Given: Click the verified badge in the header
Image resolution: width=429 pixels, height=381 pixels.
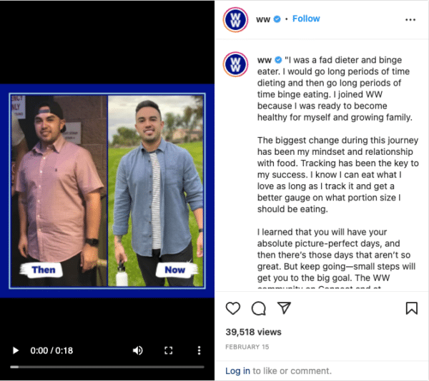Looking at the screenshot, I should point(277,19).
